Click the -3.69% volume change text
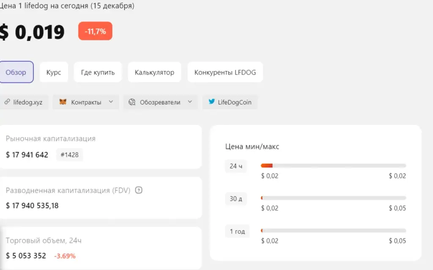 (65, 256)
